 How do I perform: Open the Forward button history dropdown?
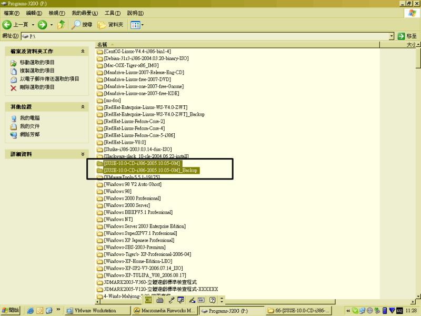pos(52,25)
